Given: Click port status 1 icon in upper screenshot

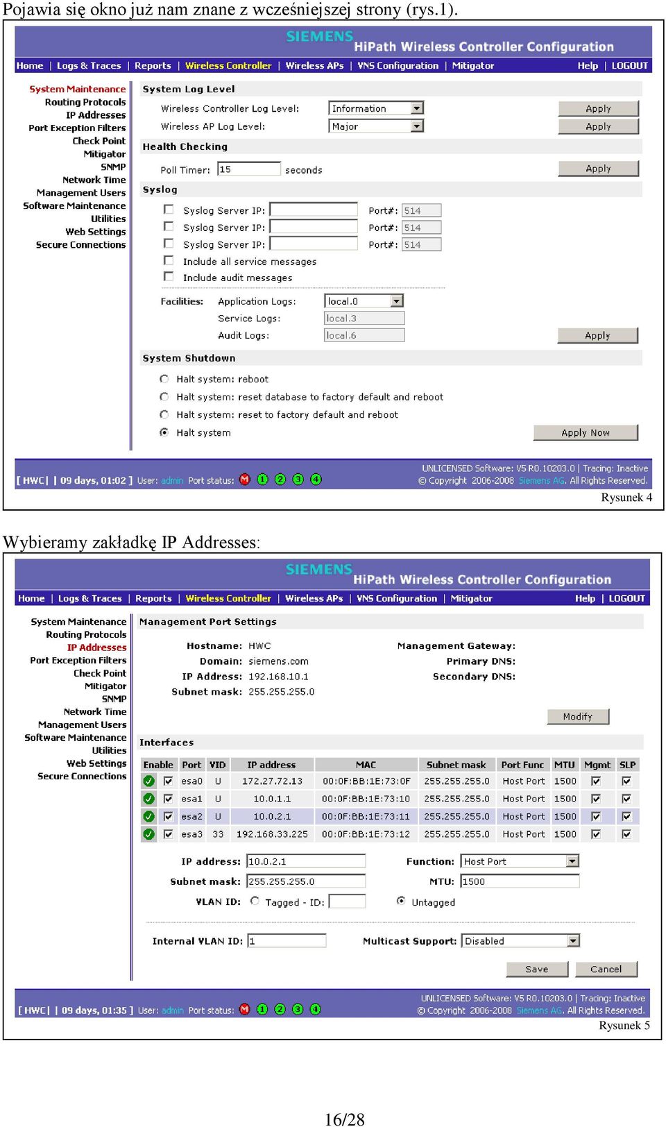Looking at the screenshot, I should click(x=262, y=479).
